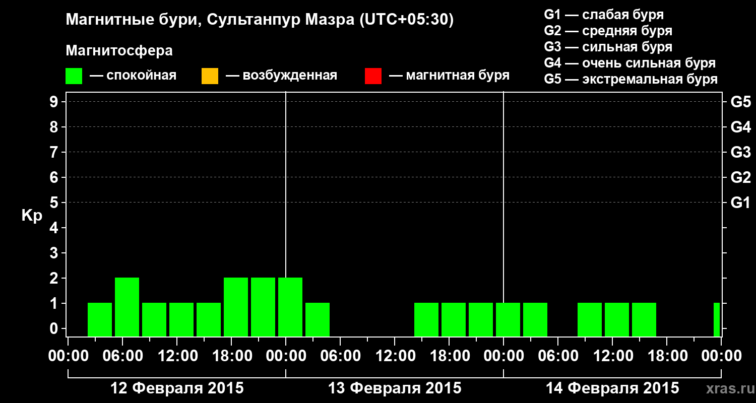Image resolution: width=756 pixels, height=403 pixels.
Task: Click the 'Kp' axis label
Action: 32,216
